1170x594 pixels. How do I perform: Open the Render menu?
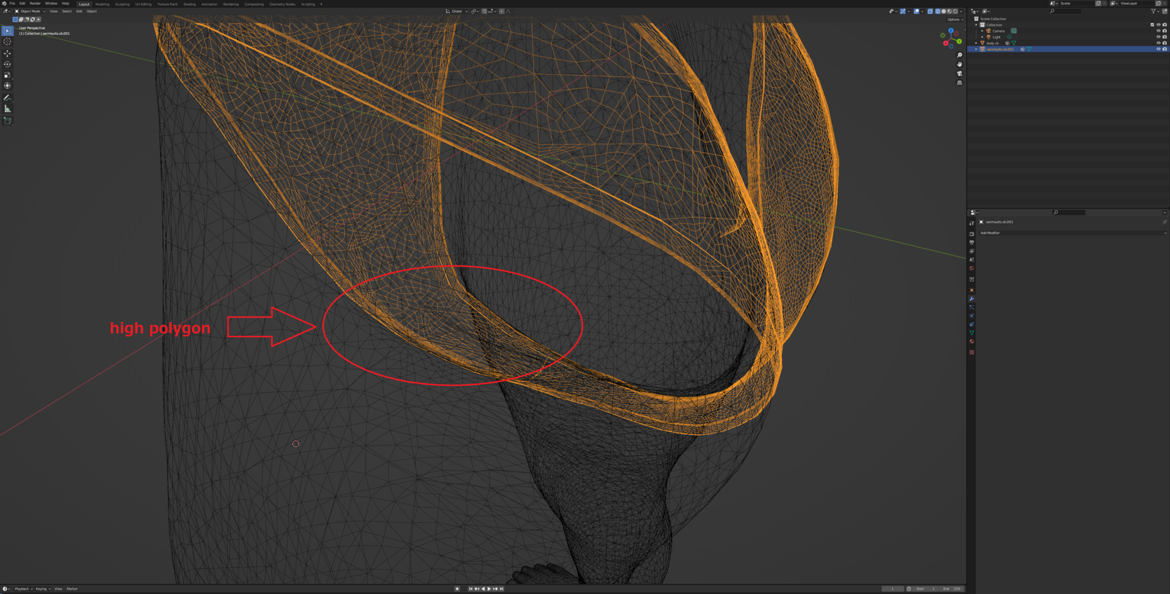click(35, 4)
